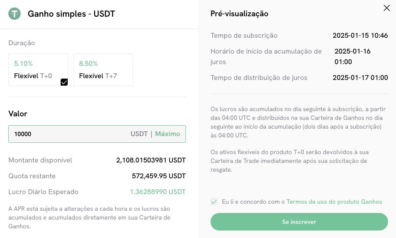Click the Tether USDT logo icon
396x238 pixels.
coord(15,14)
